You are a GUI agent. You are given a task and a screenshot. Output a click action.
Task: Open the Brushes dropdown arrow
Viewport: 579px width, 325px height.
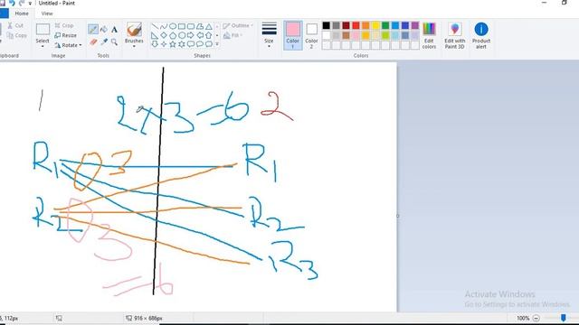coord(134,46)
